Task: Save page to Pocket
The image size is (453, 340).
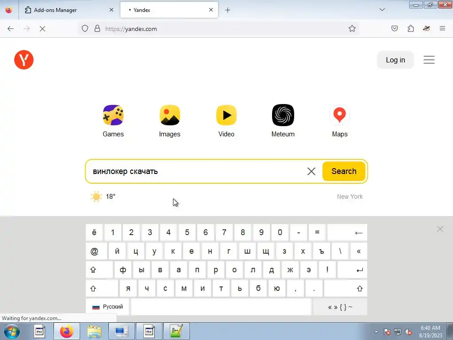Action: [x=394, y=28]
